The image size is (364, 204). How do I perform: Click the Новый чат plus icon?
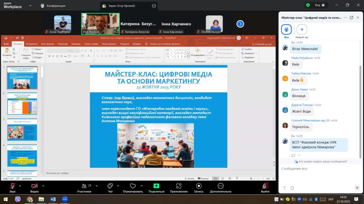pyautogui.click(x=302, y=29)
